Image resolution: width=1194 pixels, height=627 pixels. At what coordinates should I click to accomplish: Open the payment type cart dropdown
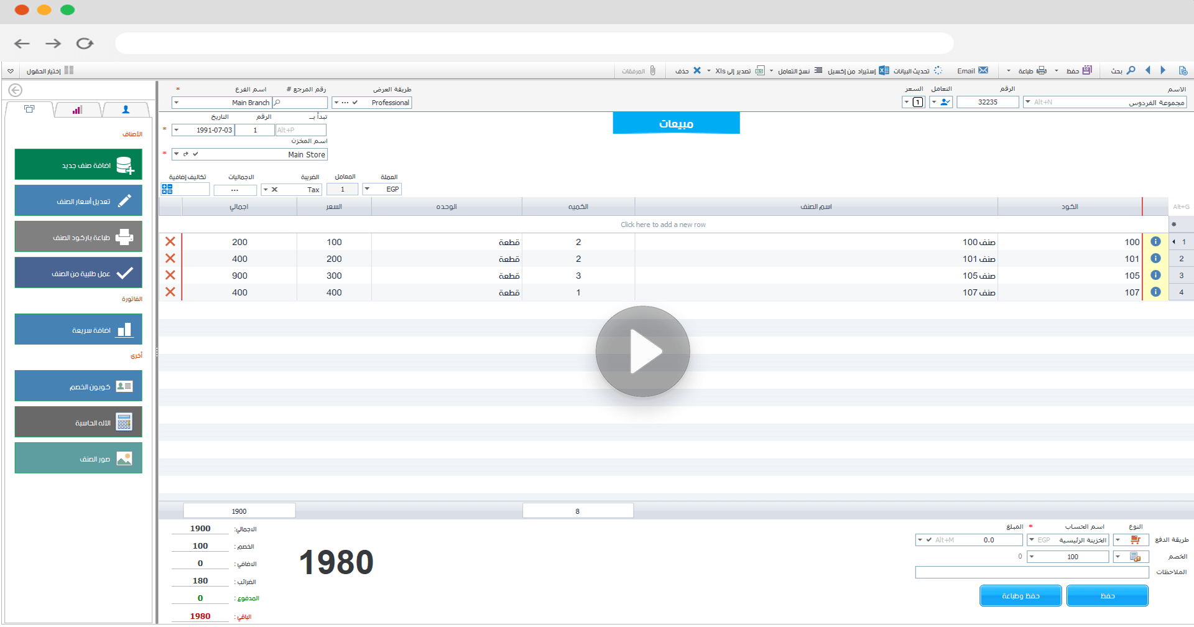(1118, 540)
